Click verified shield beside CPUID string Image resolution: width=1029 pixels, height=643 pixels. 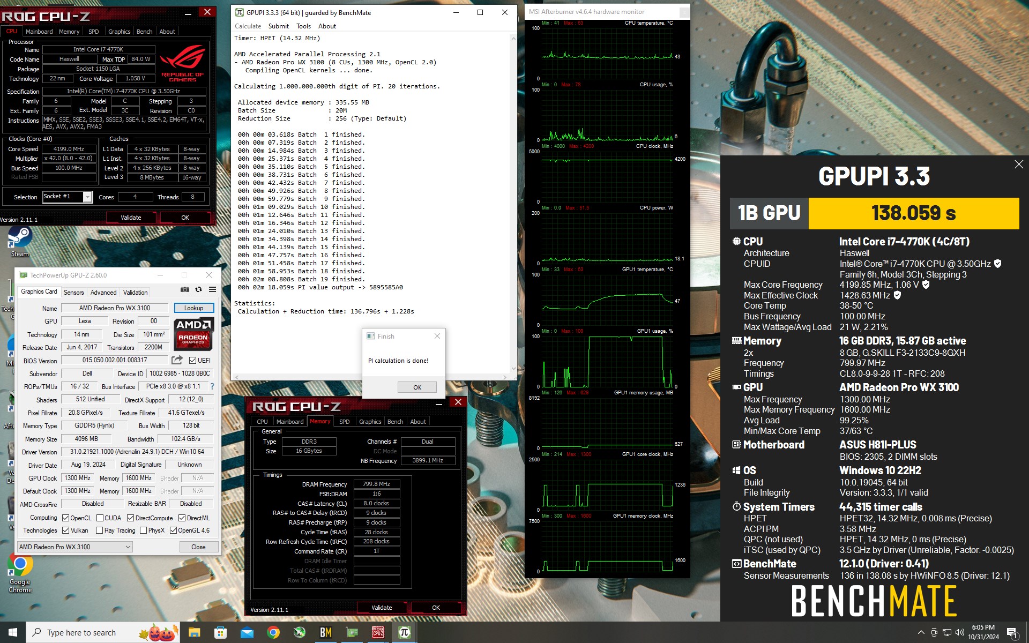pyautogui.click(x=997, y=264)
